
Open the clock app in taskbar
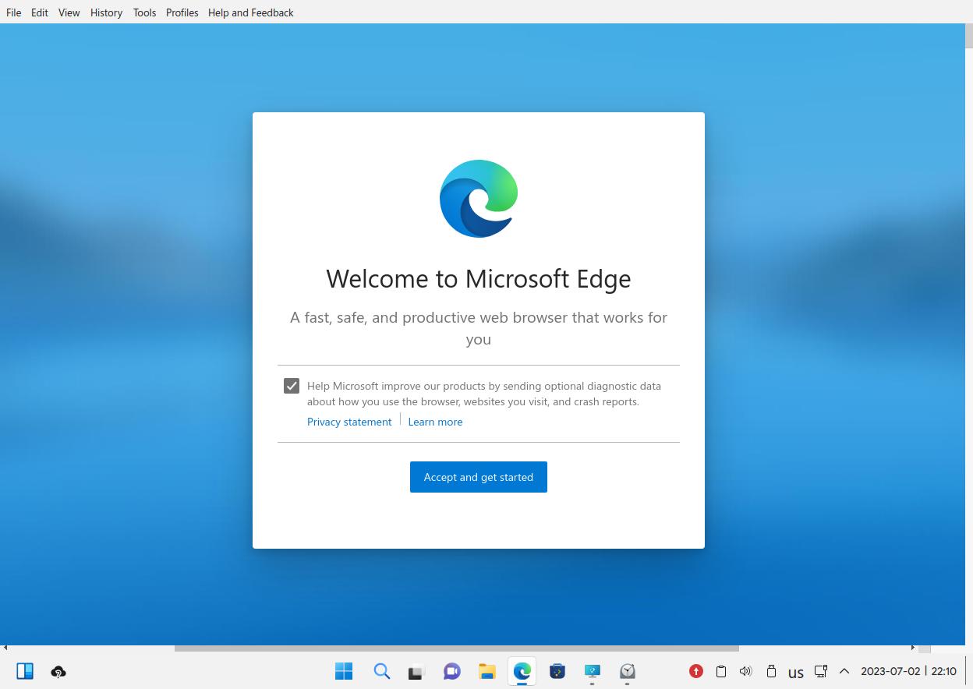[628, 671]
